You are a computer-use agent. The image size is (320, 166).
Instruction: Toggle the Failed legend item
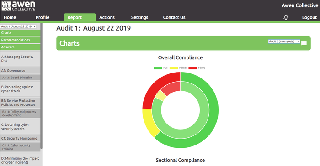[x=197, y=68]
